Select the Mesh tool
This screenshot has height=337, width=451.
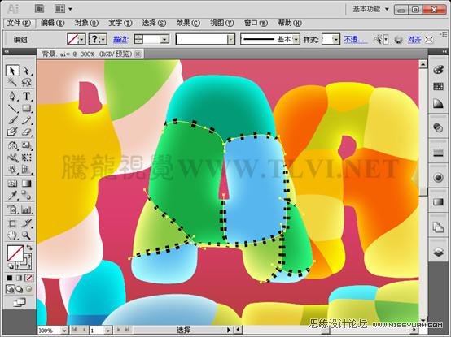[12, 184]
